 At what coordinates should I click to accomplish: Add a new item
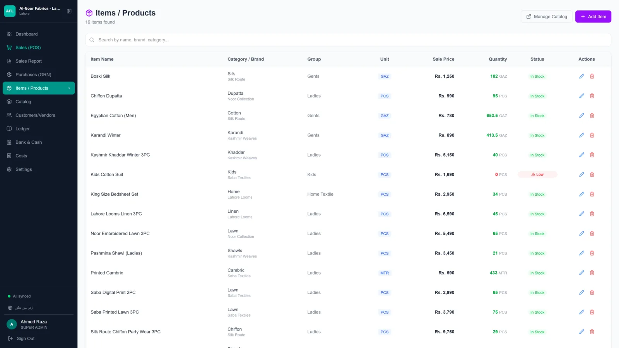pyautogui.click(x=593, y=17)
